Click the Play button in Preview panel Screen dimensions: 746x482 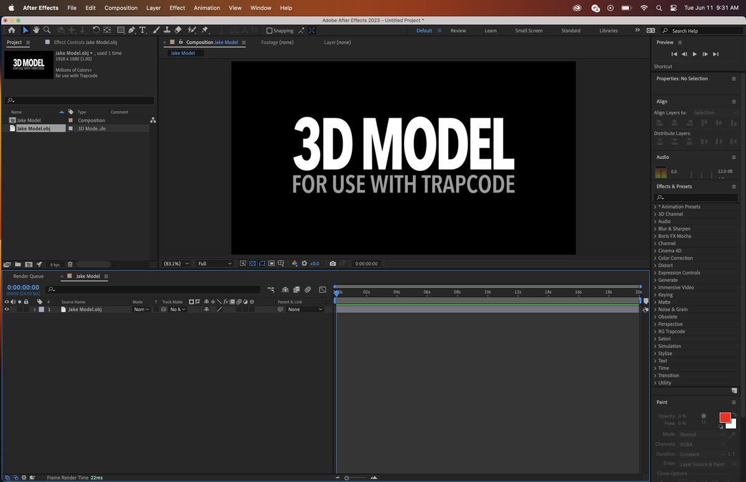(694, 54)
